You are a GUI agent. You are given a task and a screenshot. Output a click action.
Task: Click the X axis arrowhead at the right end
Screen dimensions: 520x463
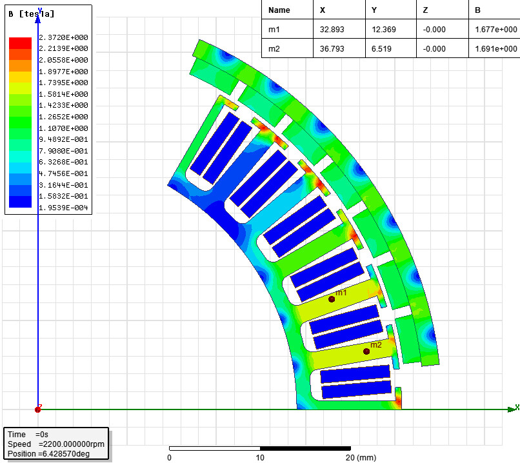coord(512,409)
